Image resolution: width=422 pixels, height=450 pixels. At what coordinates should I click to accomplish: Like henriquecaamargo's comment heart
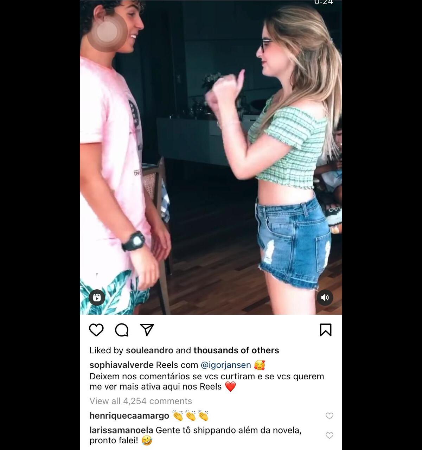(x=330, y=416)
